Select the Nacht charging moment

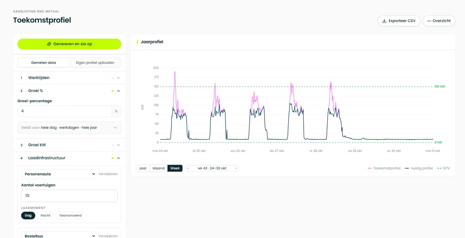[45, 215]
